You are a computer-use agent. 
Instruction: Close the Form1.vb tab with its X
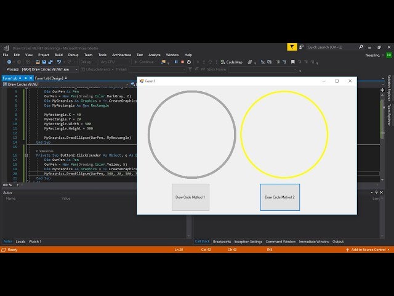(31, 78)
